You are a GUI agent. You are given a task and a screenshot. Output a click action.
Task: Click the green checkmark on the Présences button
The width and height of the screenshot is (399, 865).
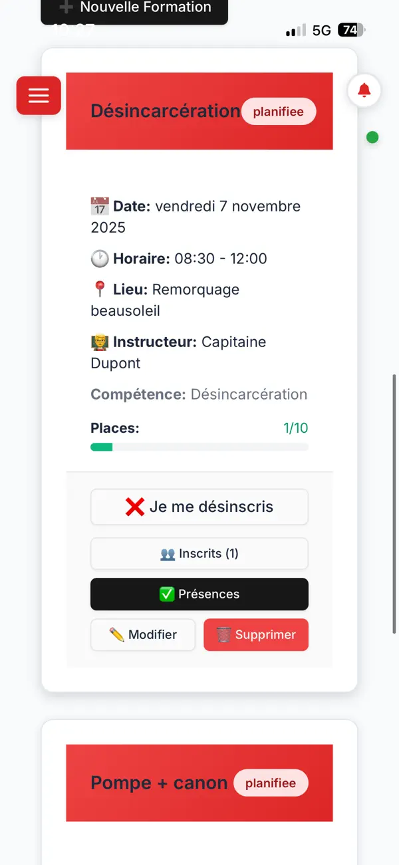tap(167, 594)
